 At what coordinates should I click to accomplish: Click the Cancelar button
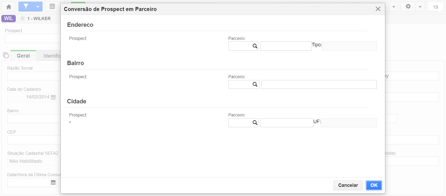pyautogui.click(x=348, y=185)
